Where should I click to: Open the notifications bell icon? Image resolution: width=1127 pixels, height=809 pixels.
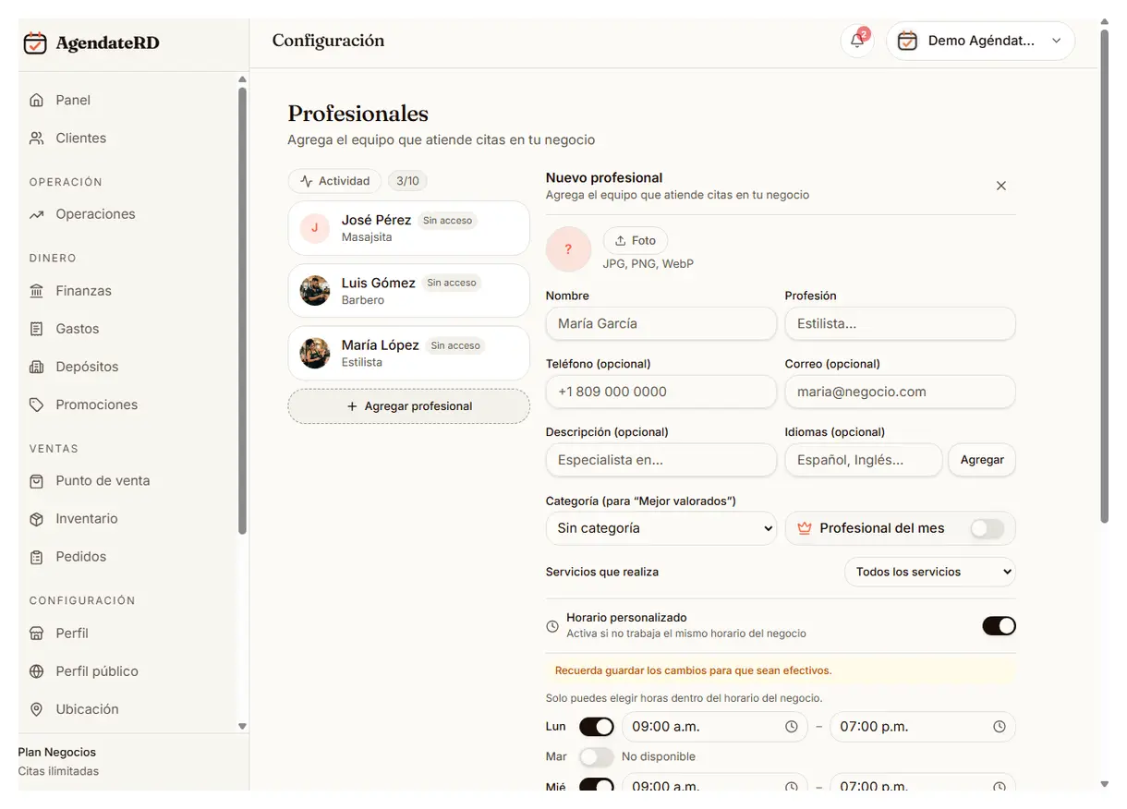(857, 42)
